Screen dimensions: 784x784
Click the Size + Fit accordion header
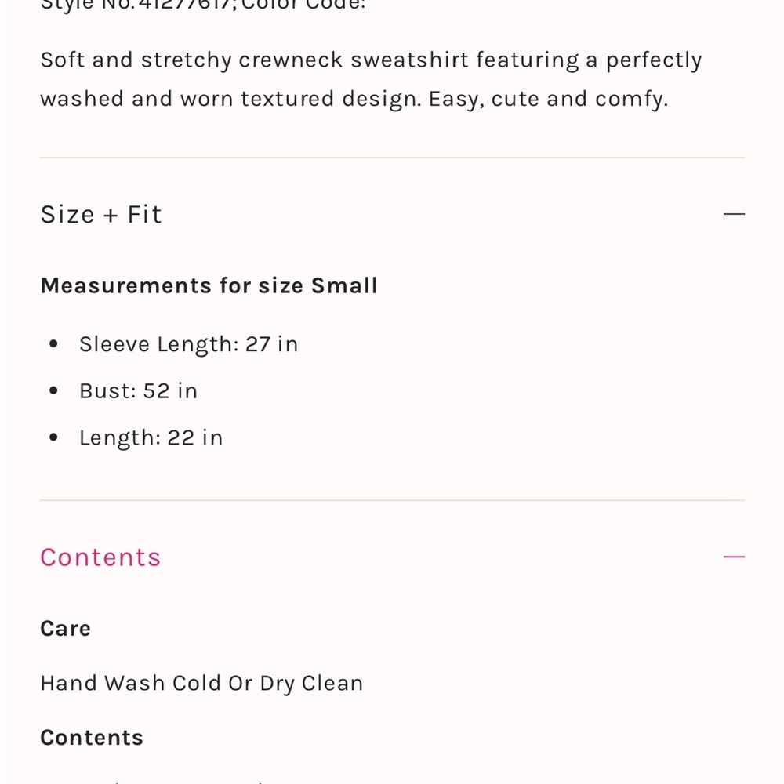[393, 214]
